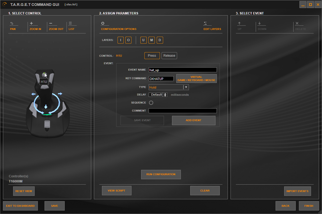The width and height of the screenshot is (322, 214).
Task: Click the Event Name input field
Action: (182, 70)
